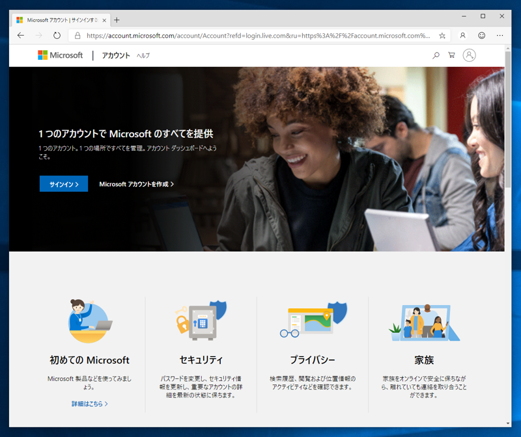The width and height of the screenshot is (521, 437).
Task: Open the browser settings ellipsis menu
Action: coord(500,36)
